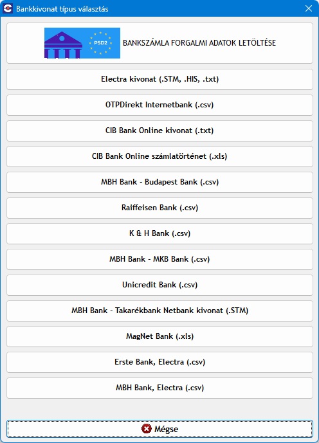Click the PSD2 bank building image
The width and height of the screenshot is (319, 443).
tap(82, 43)
